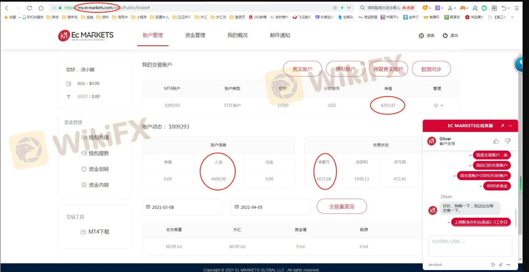Screen dimensions: 529x272
Task: Rate the chat with thumbs down
Action: coord(508,141)
